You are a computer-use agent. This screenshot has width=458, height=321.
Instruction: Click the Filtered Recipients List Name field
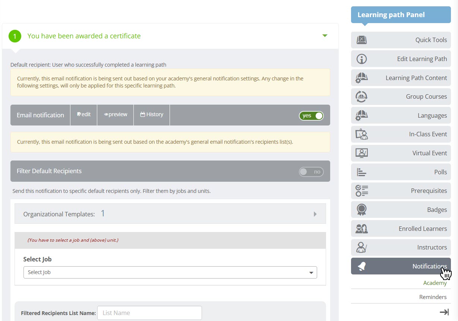[x=149, y=313]
